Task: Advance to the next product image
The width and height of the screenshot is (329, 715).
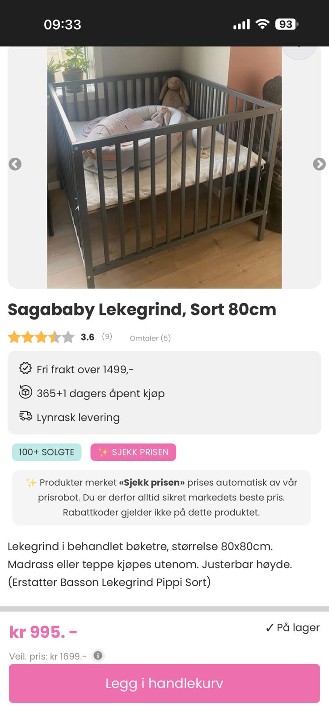Action: [x=319, y=164]
